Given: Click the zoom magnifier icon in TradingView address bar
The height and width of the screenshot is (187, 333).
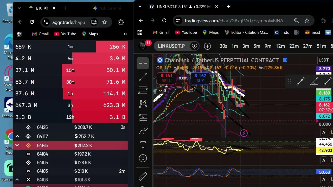Looking at the screenshot, I should click(x=296, y=21).
